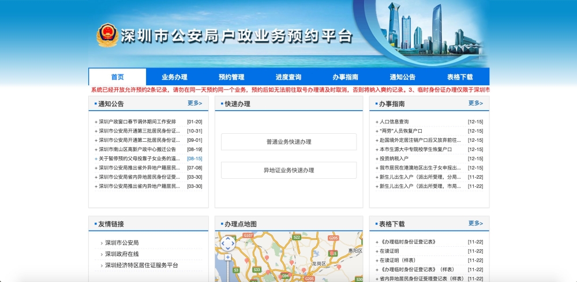Open notice 深圳户政窗口春节调休期间工作安排
577x282 pixels.
pos(137,122)
